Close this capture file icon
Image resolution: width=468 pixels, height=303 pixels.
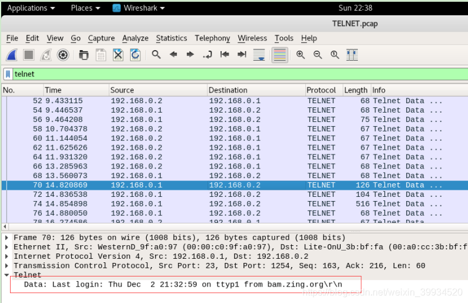(x=118, y=55)
